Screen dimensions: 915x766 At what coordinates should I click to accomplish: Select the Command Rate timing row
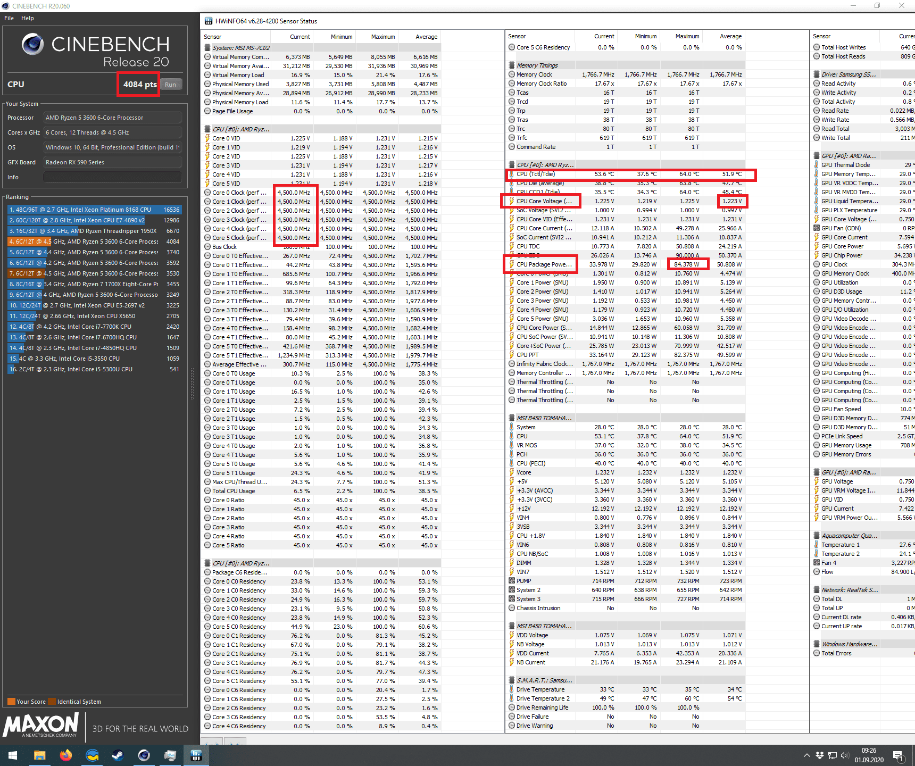click(x=626, y=147)
